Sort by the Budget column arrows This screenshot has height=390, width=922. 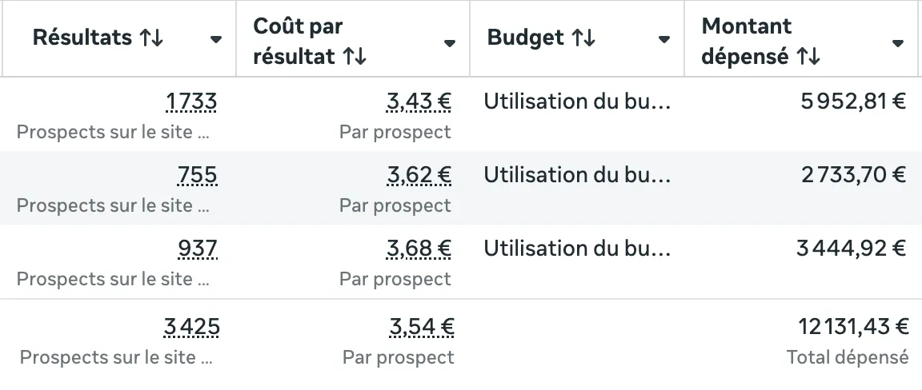pos(583,38)
